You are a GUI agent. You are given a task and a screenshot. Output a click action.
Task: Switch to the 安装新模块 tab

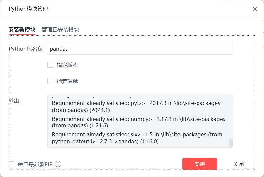(22, 29)
